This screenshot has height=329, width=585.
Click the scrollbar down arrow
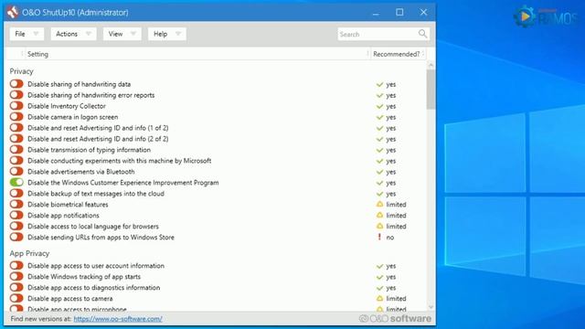click(x=431, y=307)
